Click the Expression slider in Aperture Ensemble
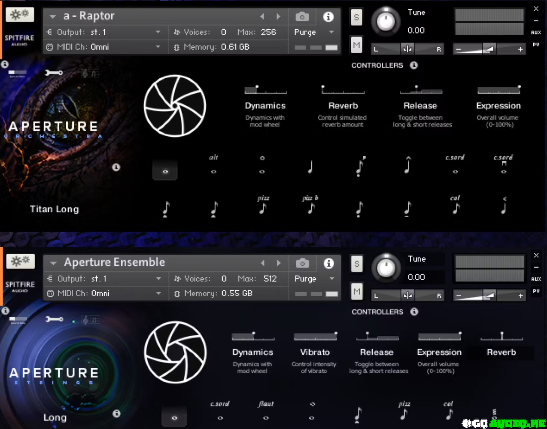This screenshot has height=429, width=547. [x=440, y=336]
